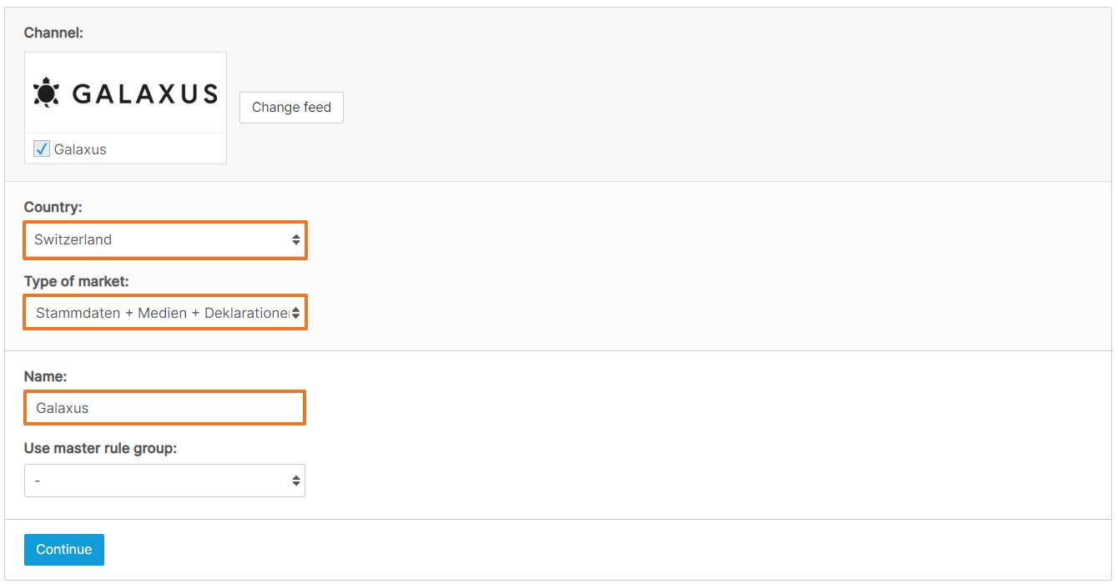Viewport: 1118px width, 584px height.
Task: Click the arrow icon on Type of market
Action: (x=296, y=314)
